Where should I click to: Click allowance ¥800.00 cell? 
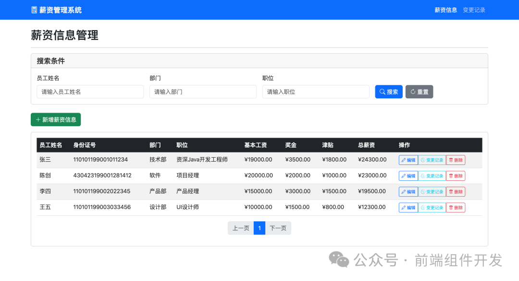[x=333, y=207]
